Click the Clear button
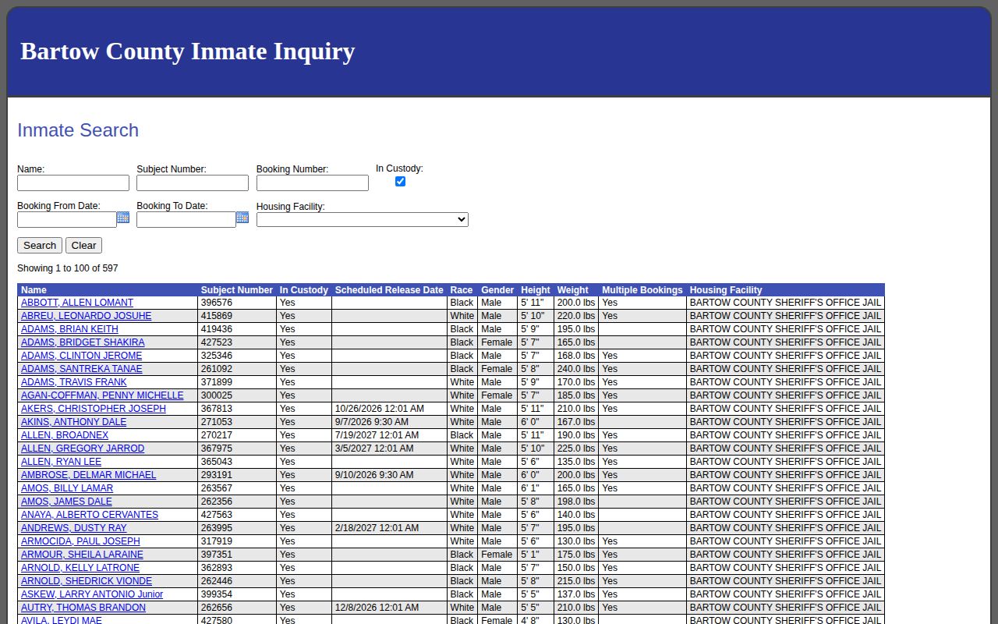The height and width of the screenshot is (624, 998). point(83,245)
